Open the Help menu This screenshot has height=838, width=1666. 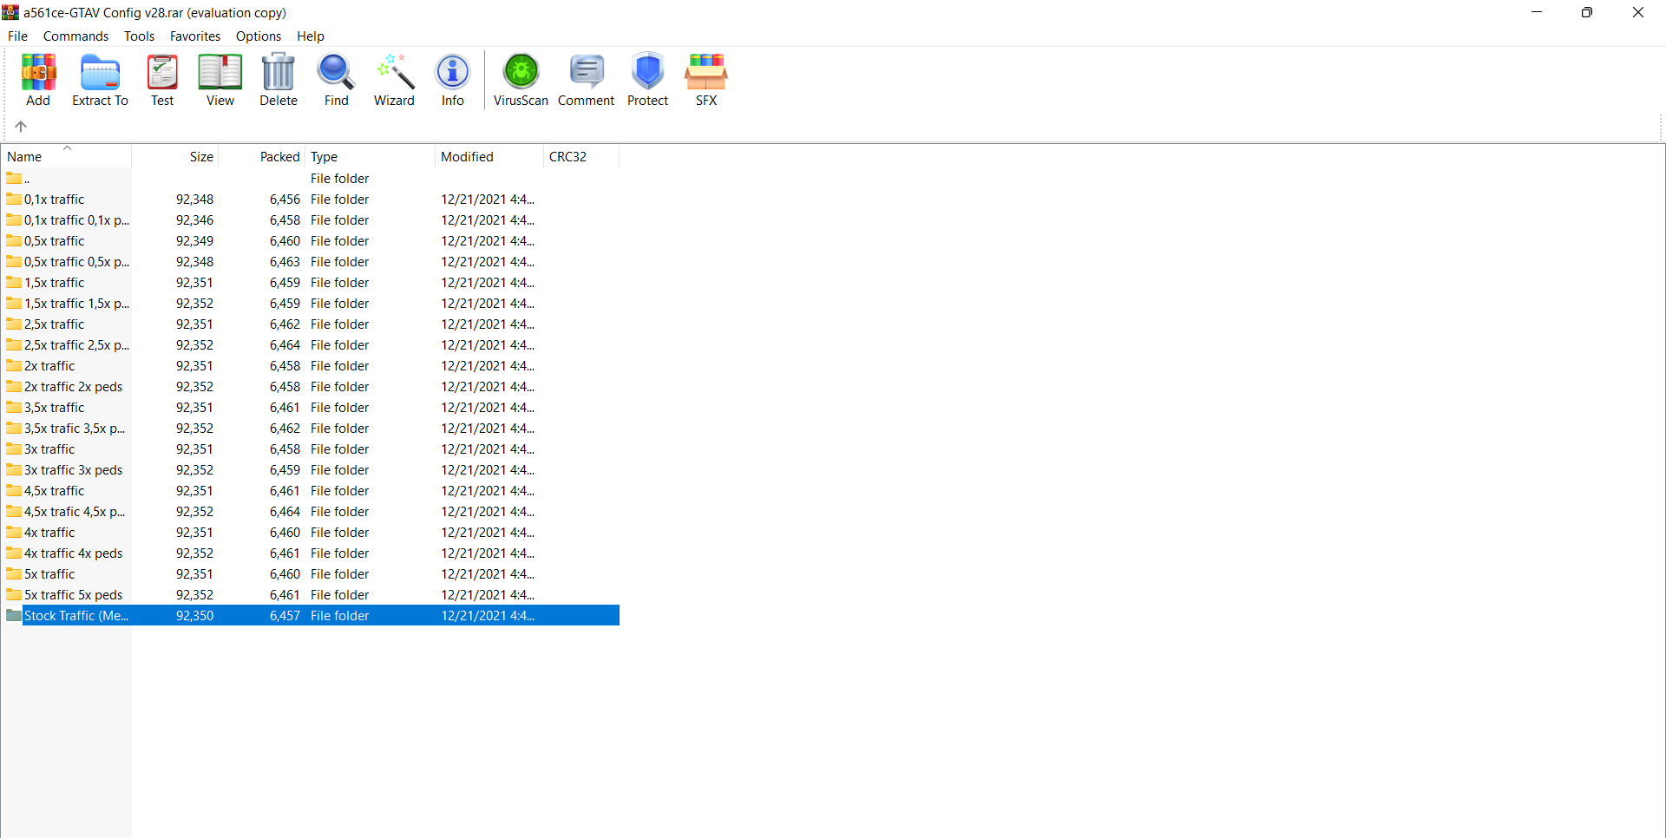(311, 36)
